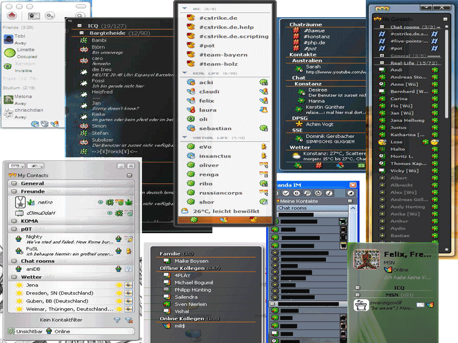Screen dimensions: 458x343
Task: Collapse the REAL LIFE group triangle
Action: point(184,73)
